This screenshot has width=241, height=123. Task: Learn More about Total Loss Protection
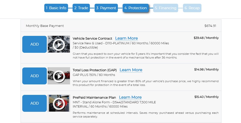131,70
